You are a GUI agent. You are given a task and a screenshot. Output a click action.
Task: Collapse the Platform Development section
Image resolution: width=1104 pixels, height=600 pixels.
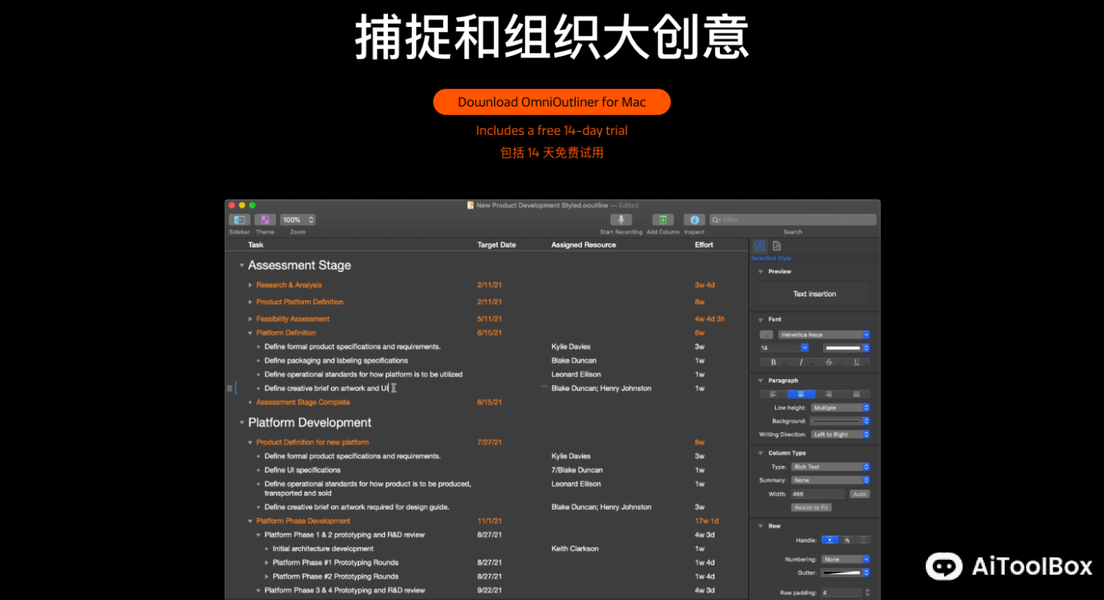242,423
